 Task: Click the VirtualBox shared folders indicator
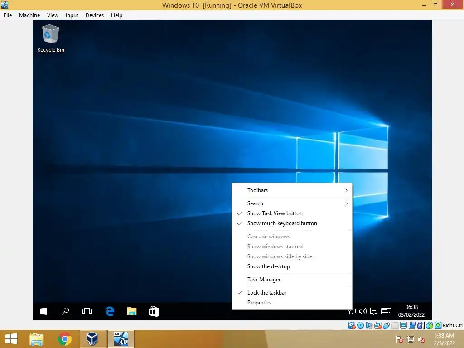click(395, 325)
